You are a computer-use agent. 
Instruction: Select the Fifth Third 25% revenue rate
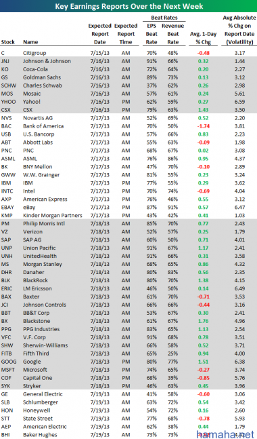click(172, 354)
